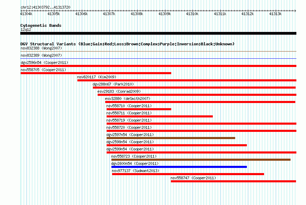Click the Cytogenetic Bands track title
This screenshot has width=306, height=205.
(x=41, y=25)
